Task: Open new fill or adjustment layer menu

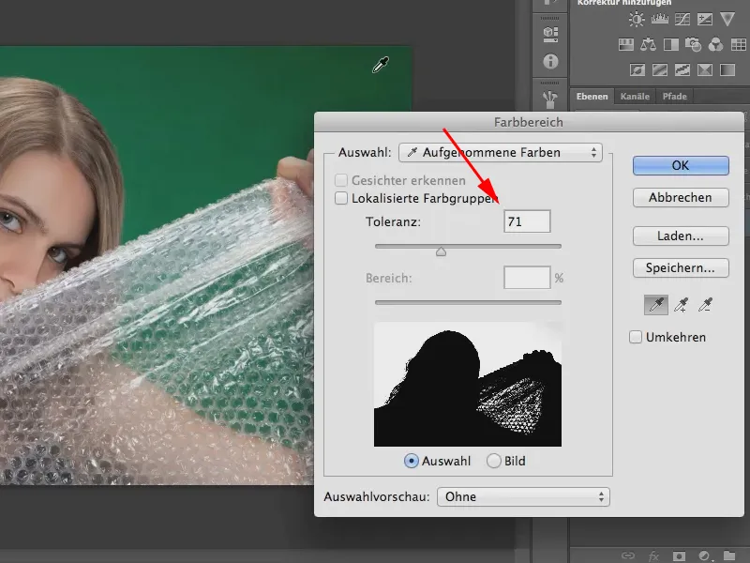Action: pos(704,556)
